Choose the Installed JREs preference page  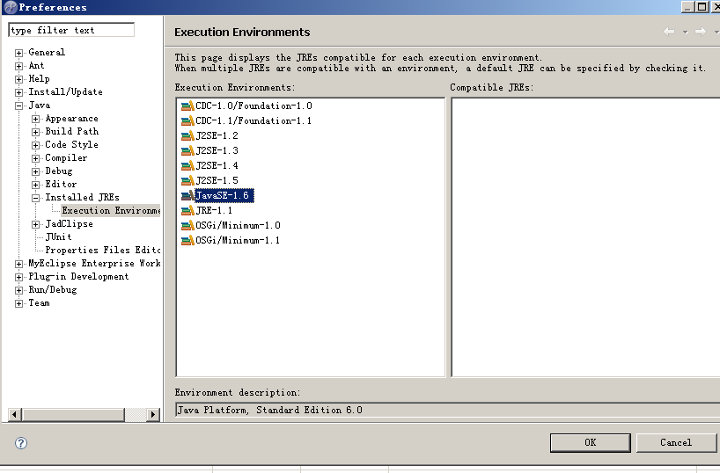(x=82, y=198)
